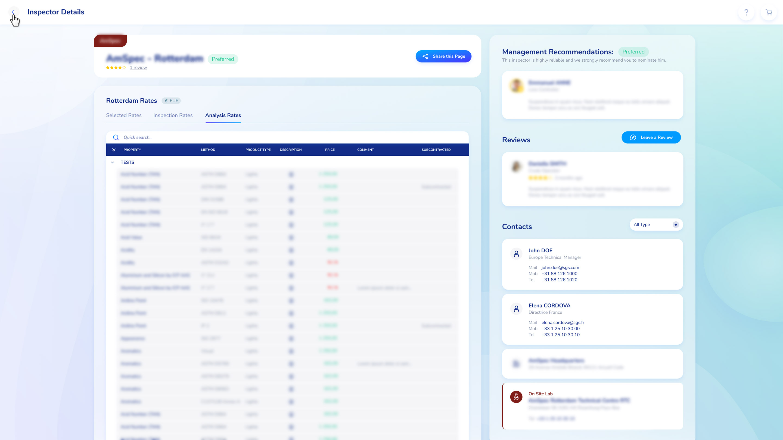Screen dimensions: 783x440
Task: Click Elena telephone +33 1 25 10 30 10
Action: click(561, 335)
